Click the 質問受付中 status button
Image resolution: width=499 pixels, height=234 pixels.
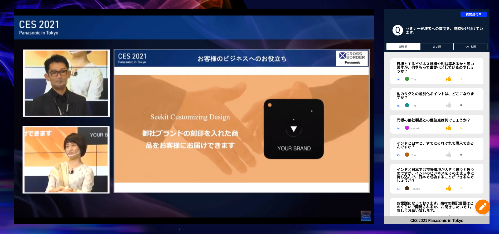tap(474, 14)
